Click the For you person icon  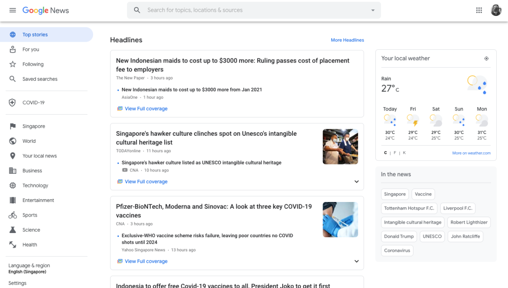[13, 49]
